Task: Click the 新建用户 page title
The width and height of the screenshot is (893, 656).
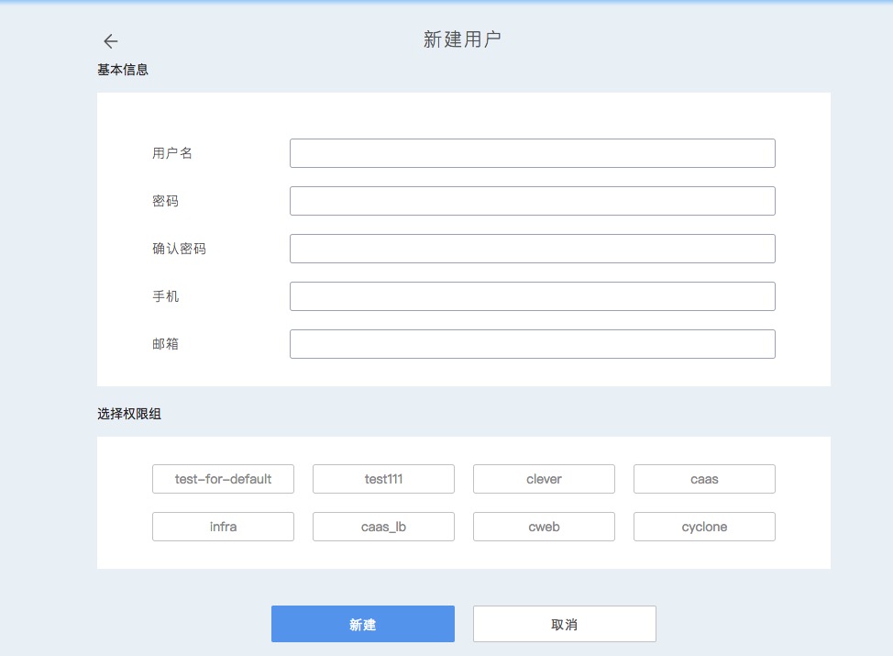Action: coord(462,39)
